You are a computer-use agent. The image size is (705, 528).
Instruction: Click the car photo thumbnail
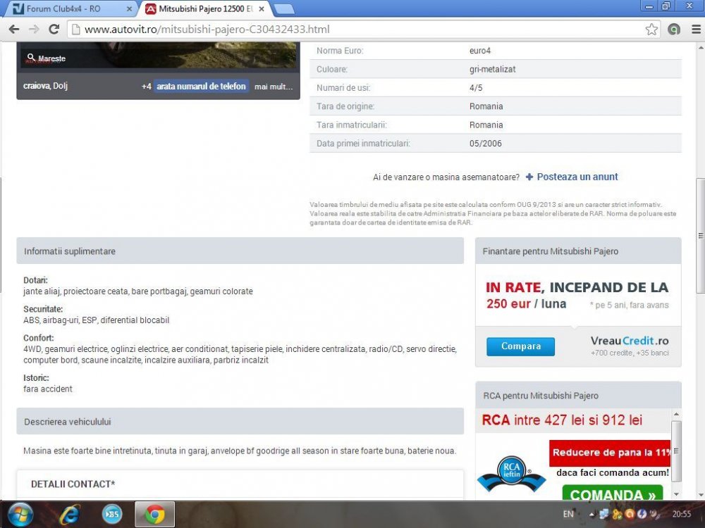158,55
